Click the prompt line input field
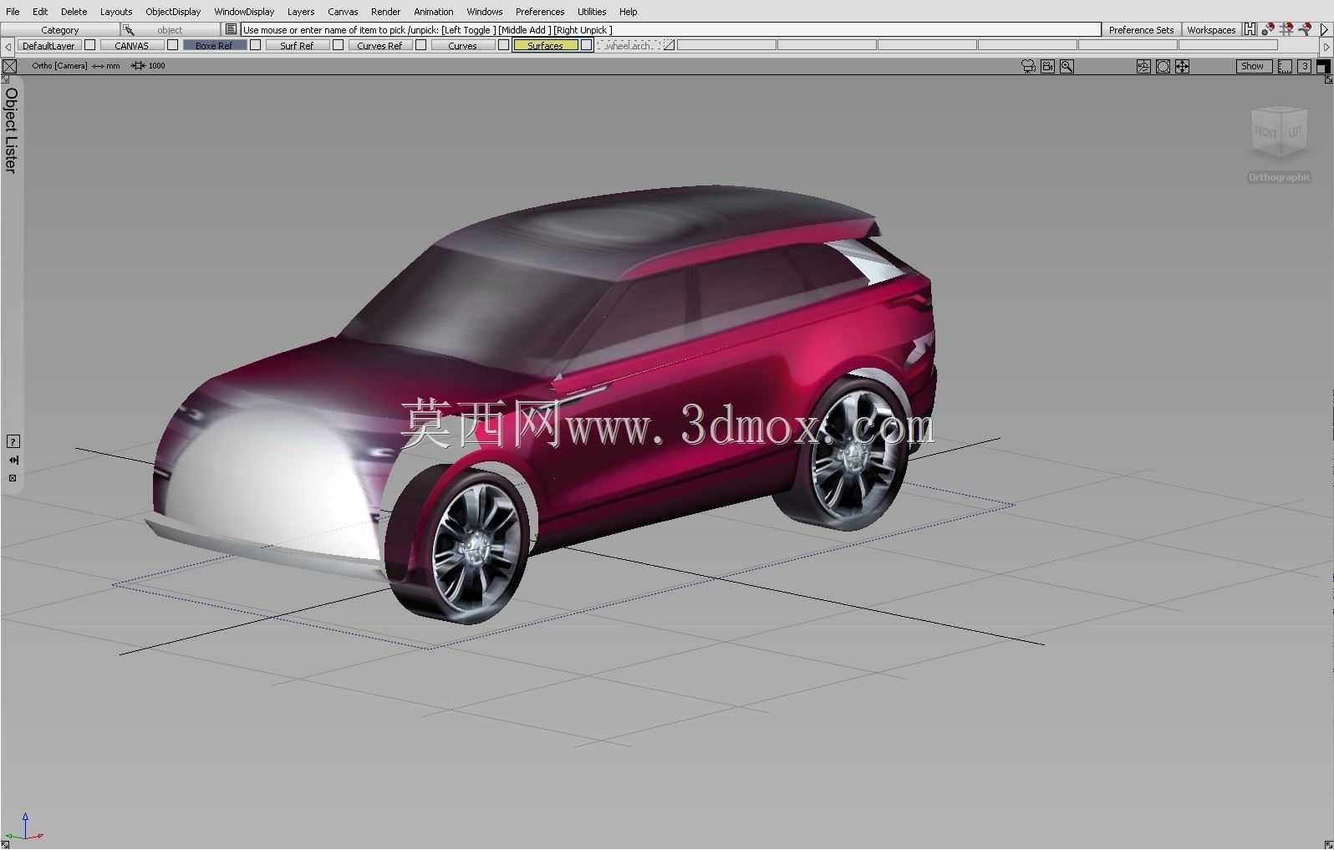Viewport: 1334px width, 850px height. click(671, 29)
